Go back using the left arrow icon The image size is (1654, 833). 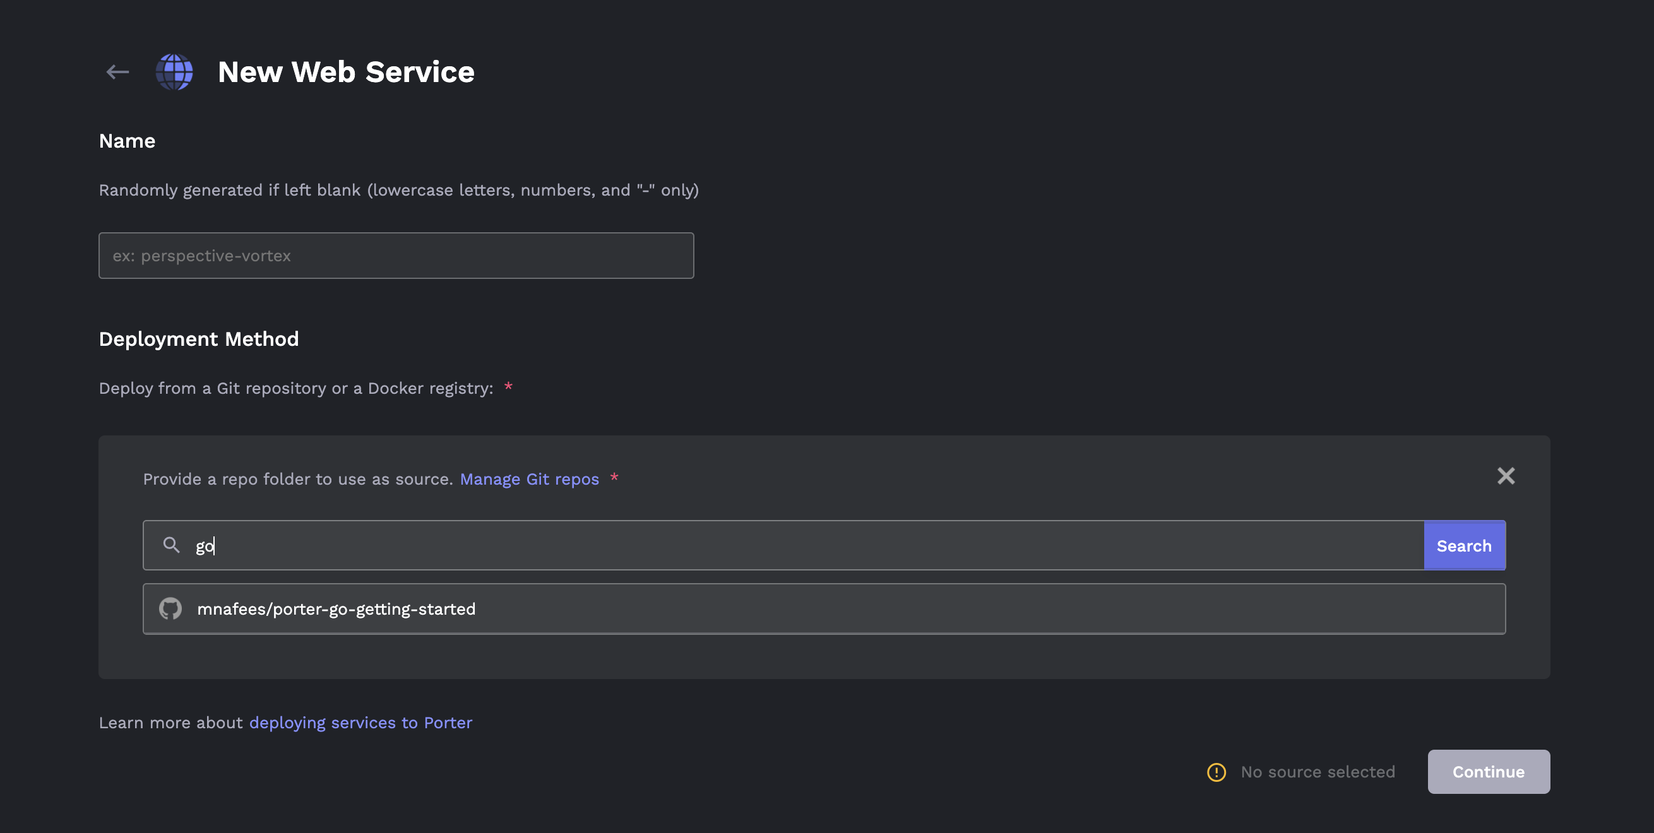pos(117,72)
